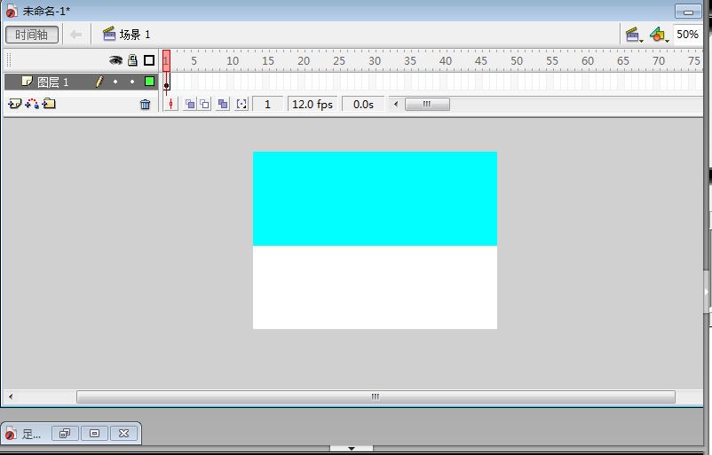Click the Center Frame button

[170, 105]
